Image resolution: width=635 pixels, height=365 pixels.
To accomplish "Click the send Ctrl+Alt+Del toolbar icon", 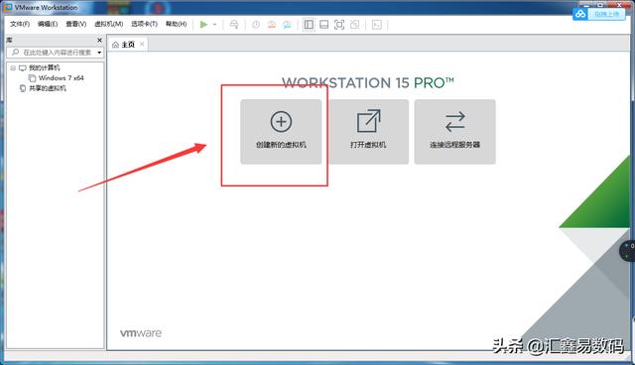I will tap(234, 25).
